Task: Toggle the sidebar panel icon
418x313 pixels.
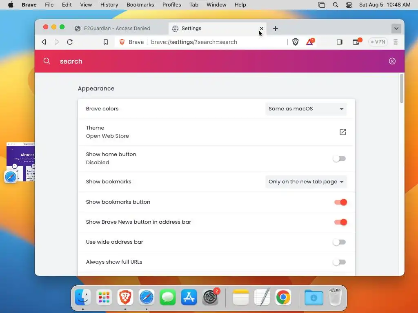Action: [x=339, y=42]
